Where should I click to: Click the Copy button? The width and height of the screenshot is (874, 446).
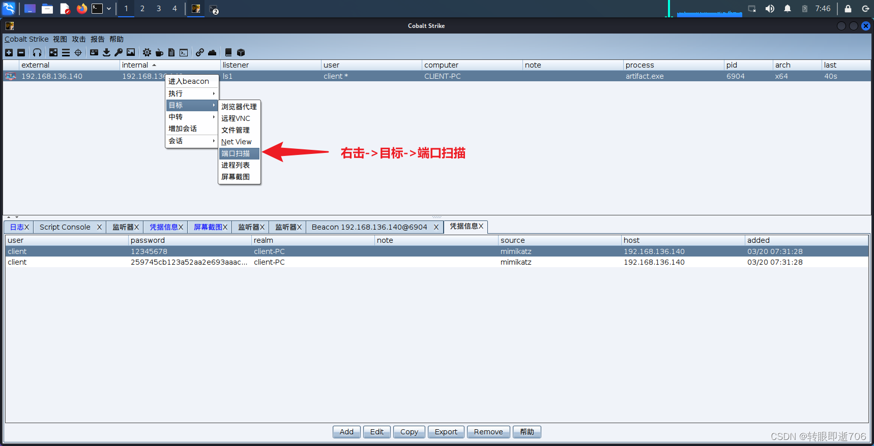tap(409, 432)
